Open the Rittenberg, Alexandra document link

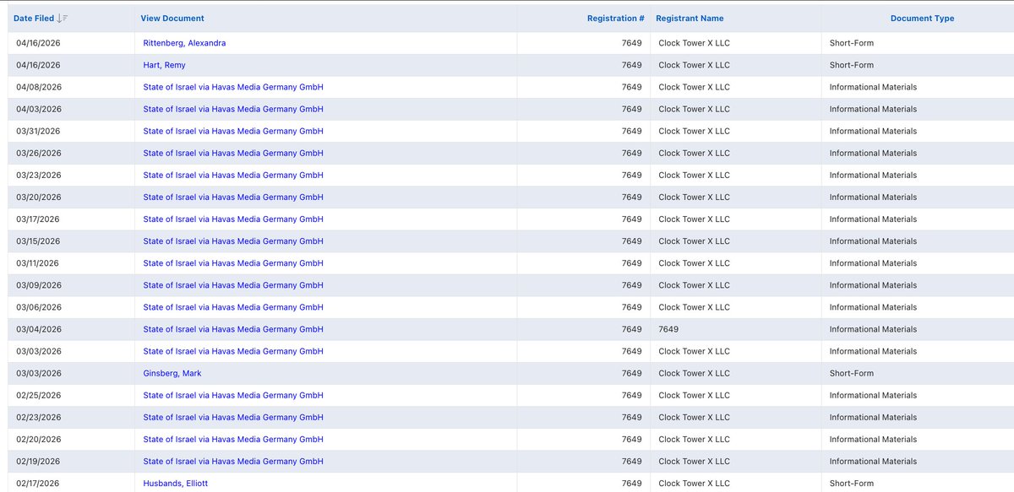tap(184, 43)
